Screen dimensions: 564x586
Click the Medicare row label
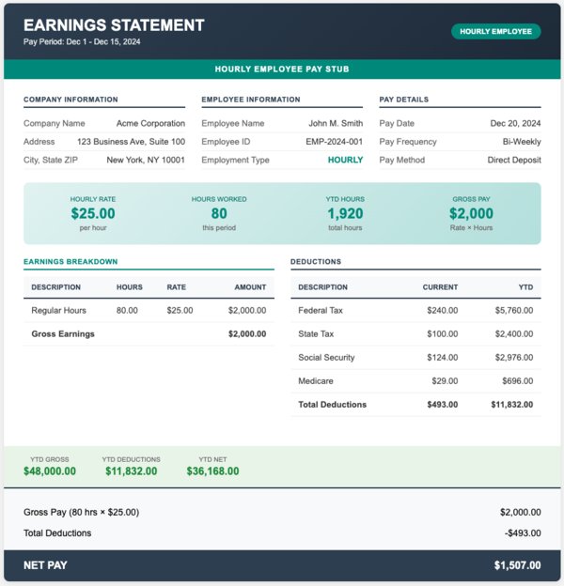[316, 381]
